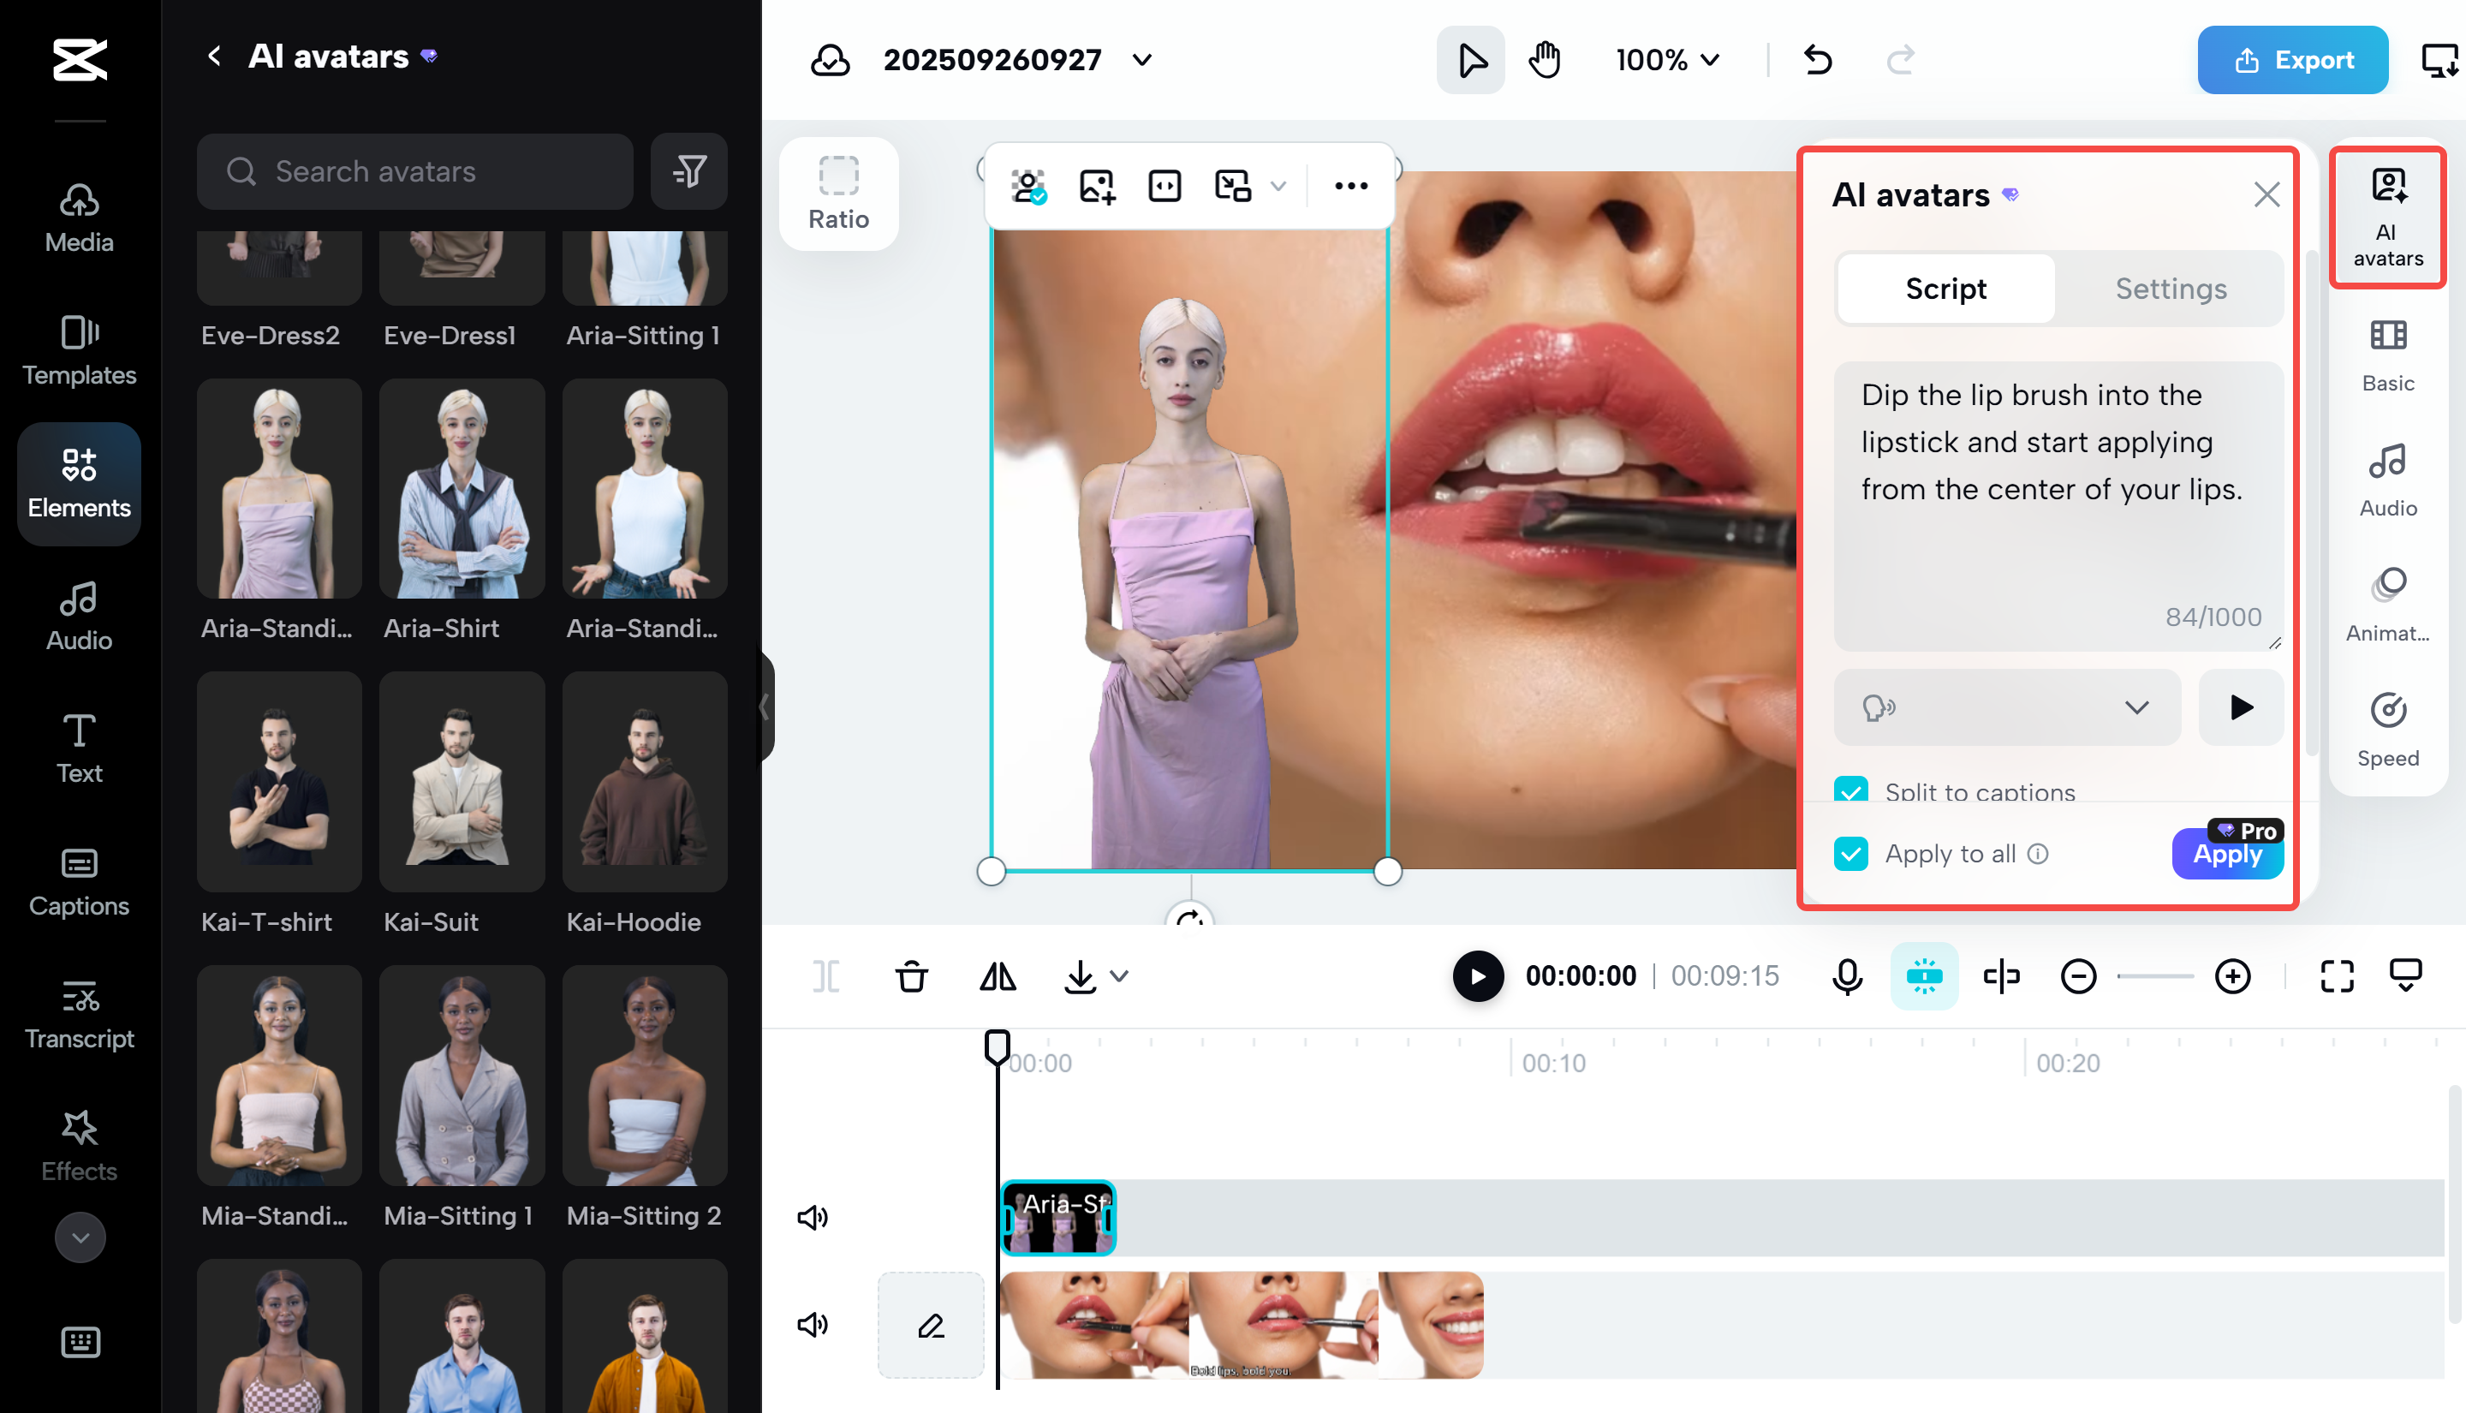Open the Ratio canvas option
Screen dimensions: 2466x1413
coord(838,194)
